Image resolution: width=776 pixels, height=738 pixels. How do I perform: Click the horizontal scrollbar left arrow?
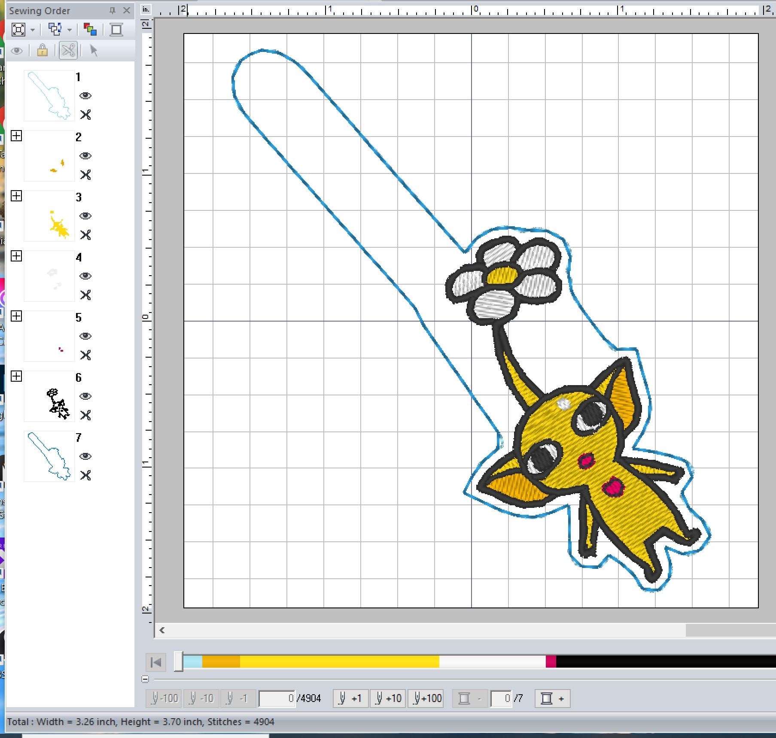pos(162,630)
